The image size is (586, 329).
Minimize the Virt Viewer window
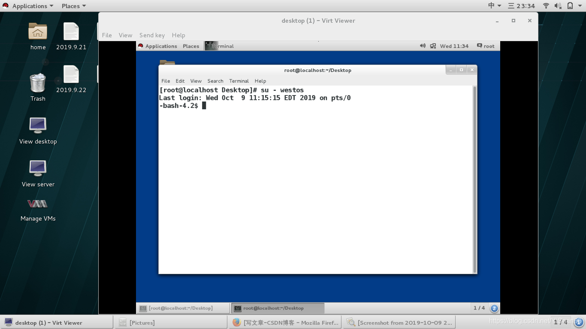(497, 21)
